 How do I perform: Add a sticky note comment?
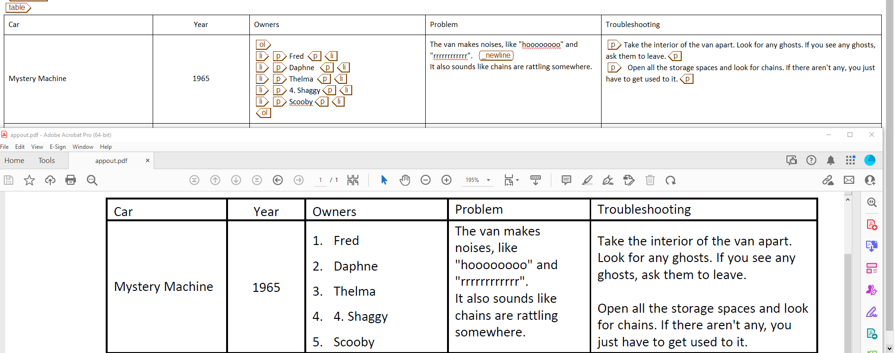566,180
